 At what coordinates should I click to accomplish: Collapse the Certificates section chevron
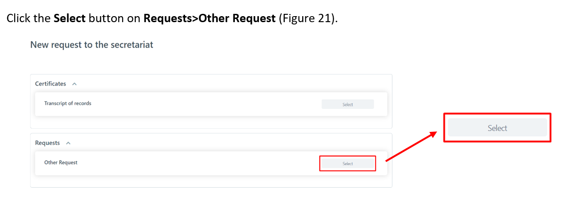coord(74,84)
